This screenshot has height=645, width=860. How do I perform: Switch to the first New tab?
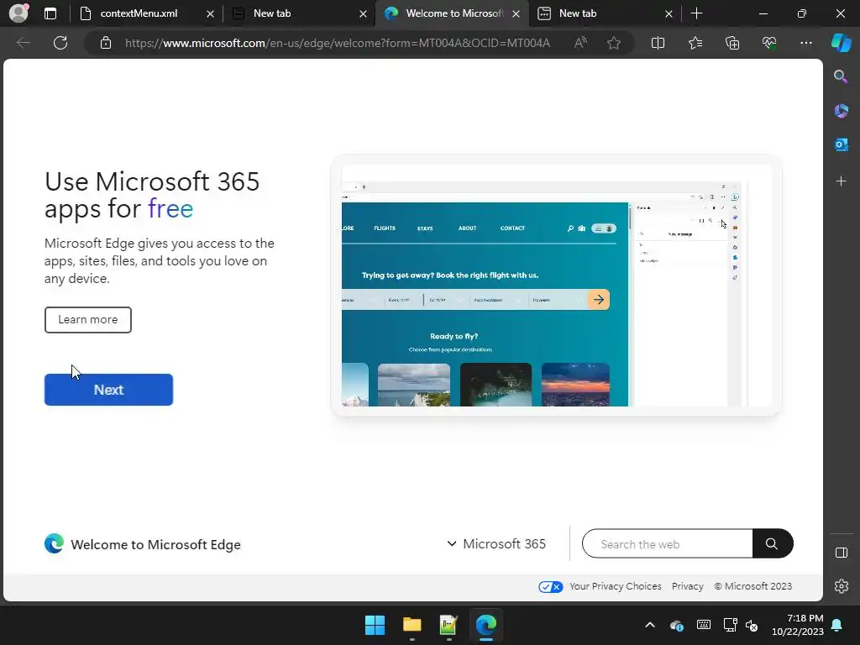coord(299,13)
